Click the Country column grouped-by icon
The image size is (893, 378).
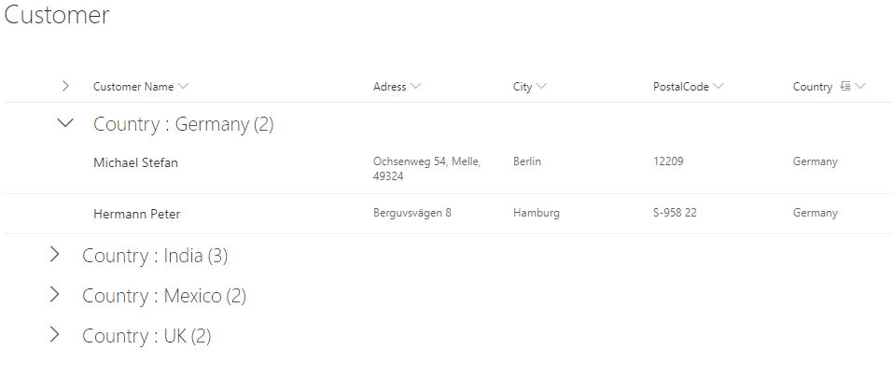[845, 87]
